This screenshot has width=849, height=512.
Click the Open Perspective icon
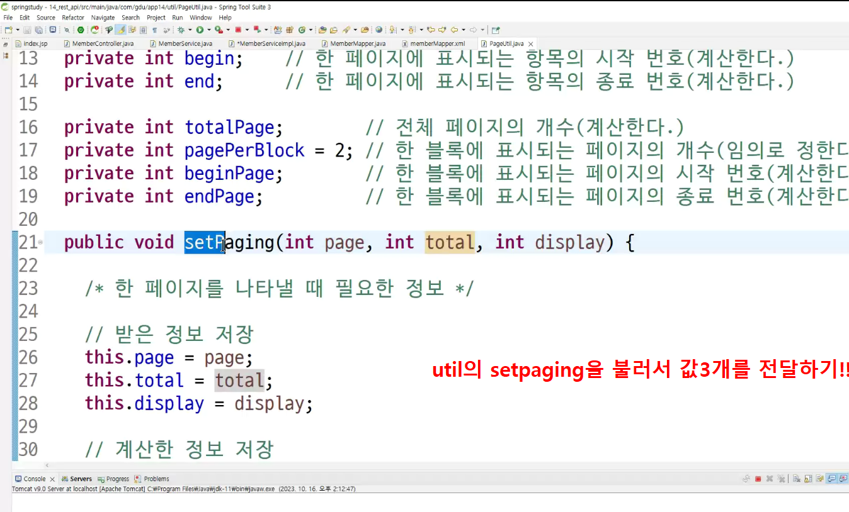tap(496, 30)
